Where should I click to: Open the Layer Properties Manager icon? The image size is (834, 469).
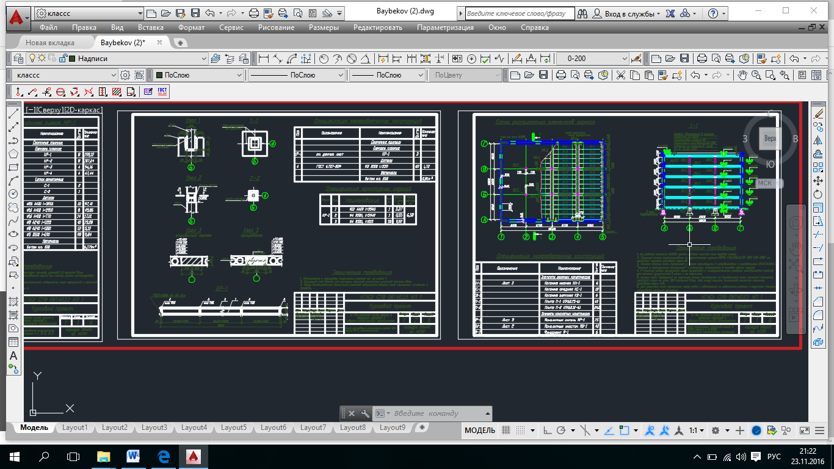[x=19, y=59]
